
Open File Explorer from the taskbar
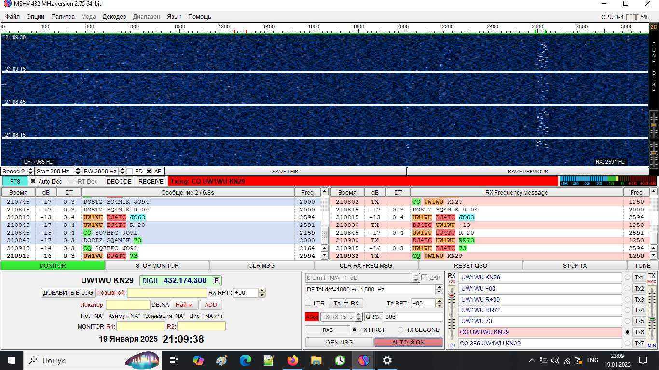click(x=316, y=360)
